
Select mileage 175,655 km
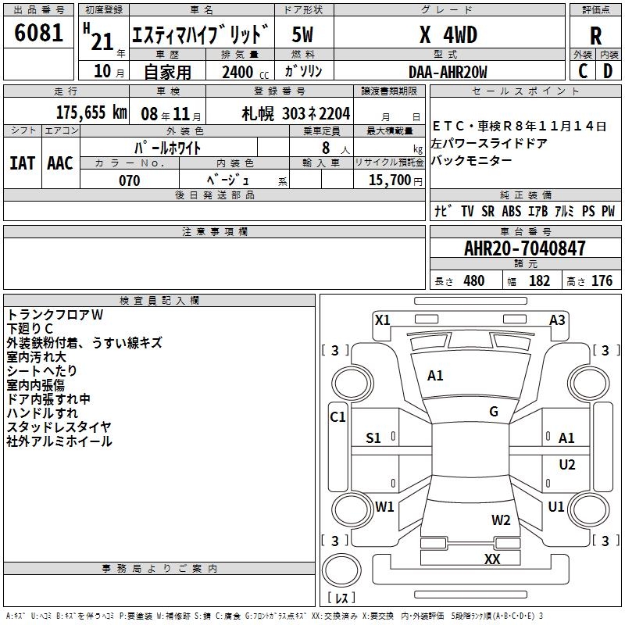tap(91, 112)
